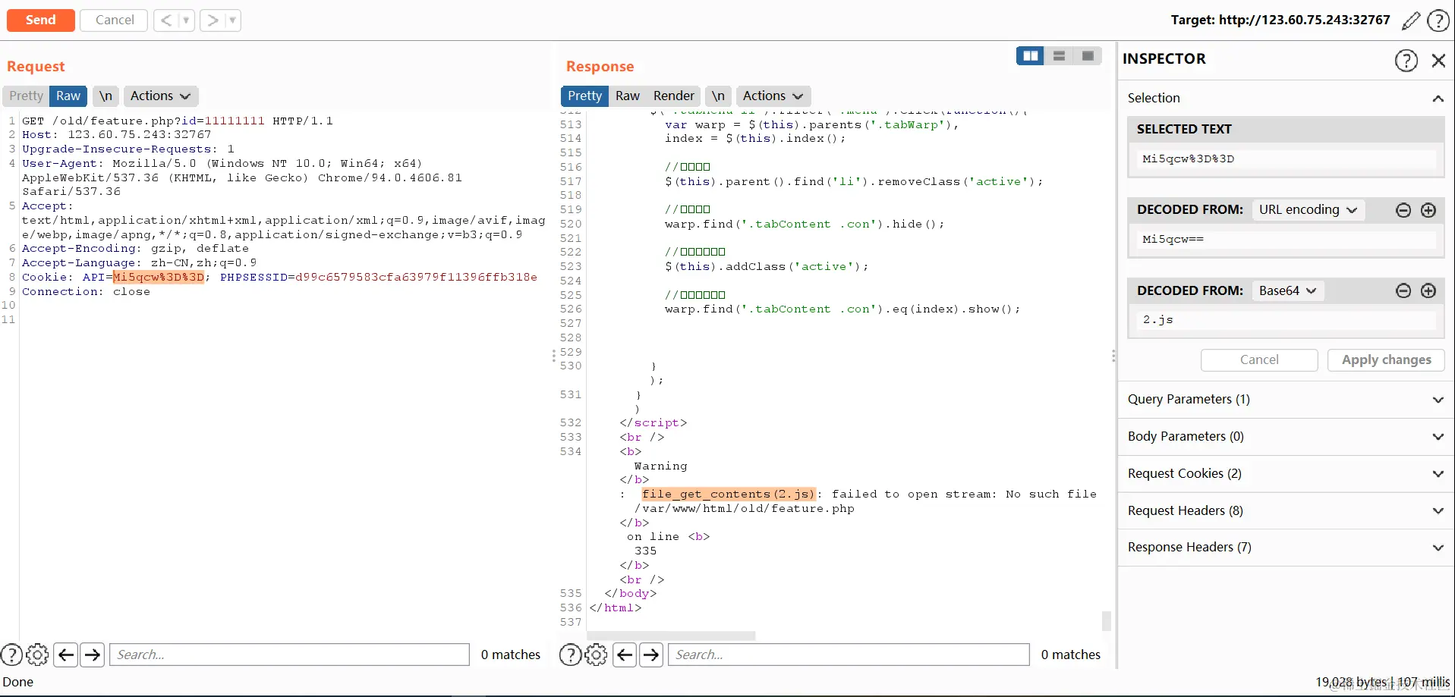Remove the Base64 decode step
Screen dimensions: 1455x697
(1403, 290)
